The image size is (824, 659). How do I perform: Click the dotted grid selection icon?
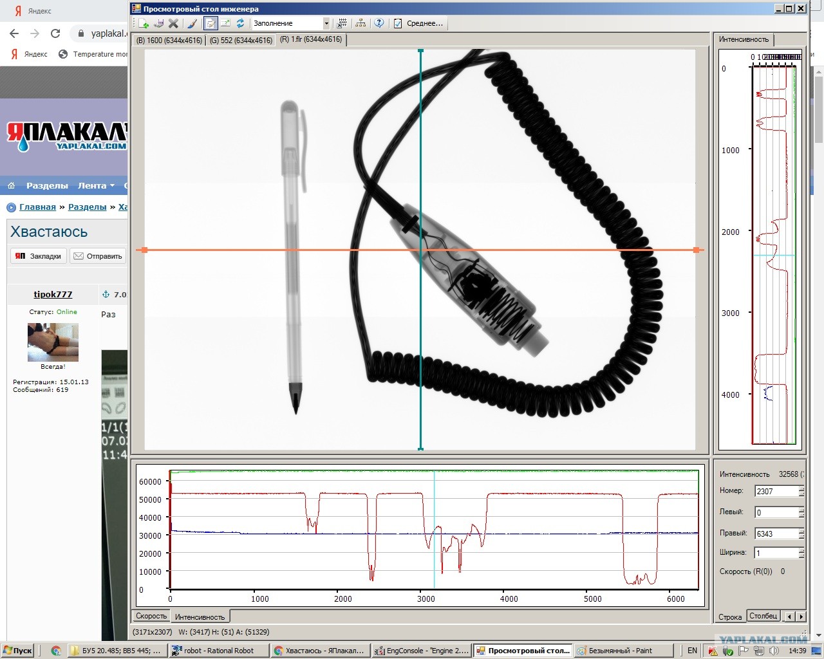(x=342, y=23)
